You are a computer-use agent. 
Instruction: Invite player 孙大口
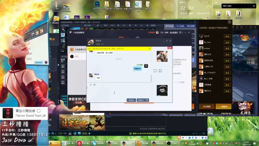click(x=227, y=36)
